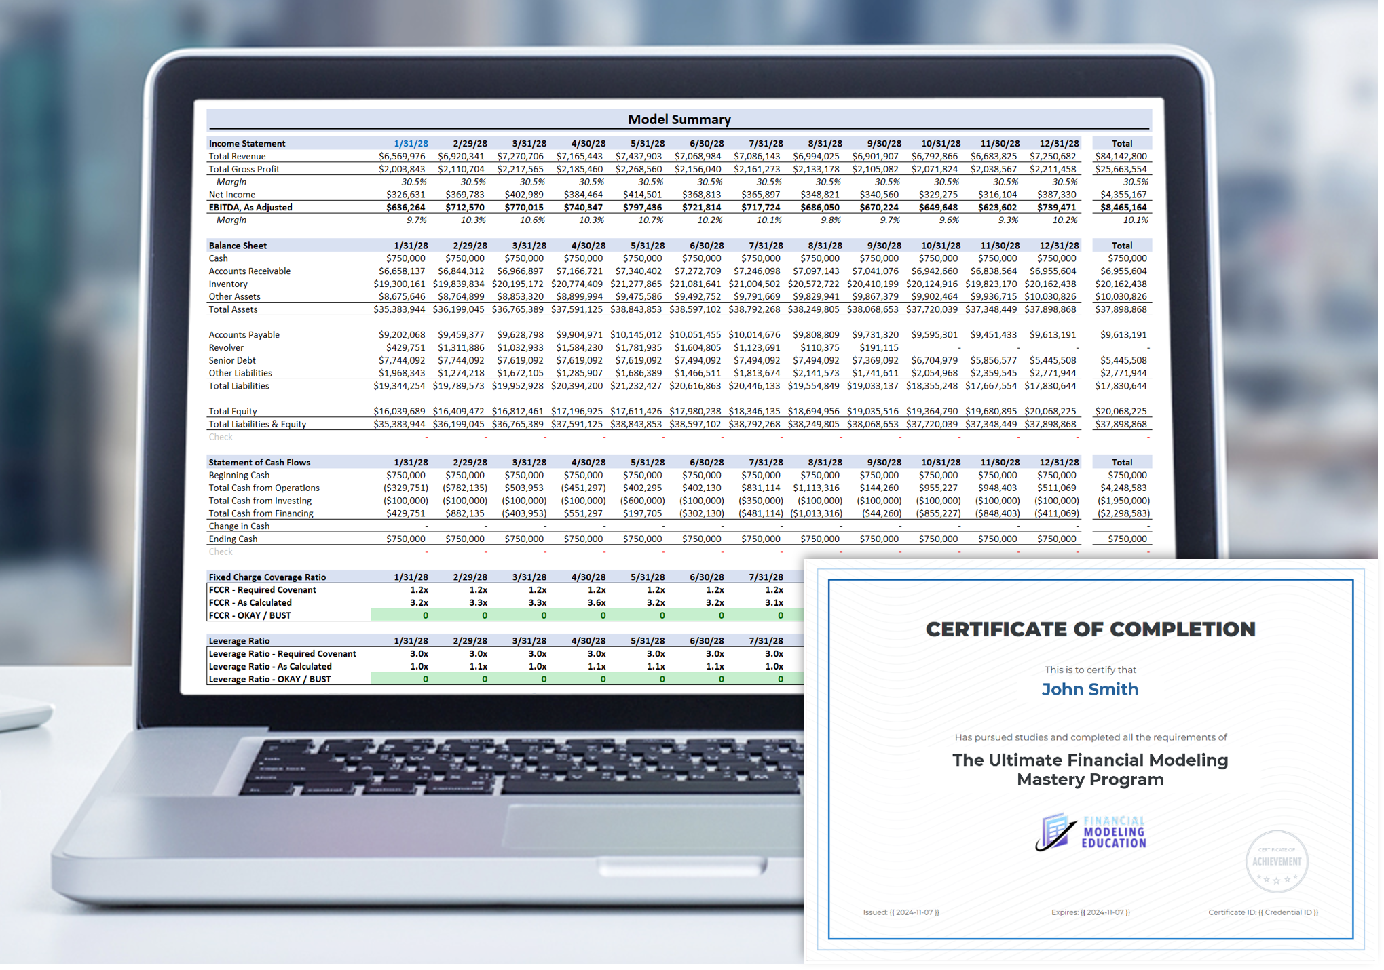The width and height of the screenshot is (1384, 970).
Task: Select the Ending Cash $750,000 value for 12/31/28
Action: tap(1056, 539)
